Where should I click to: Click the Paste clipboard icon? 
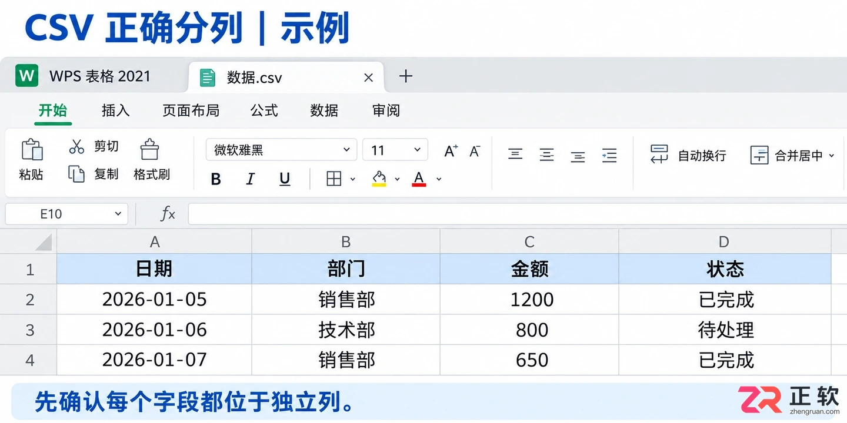click(x=32, y=150)
